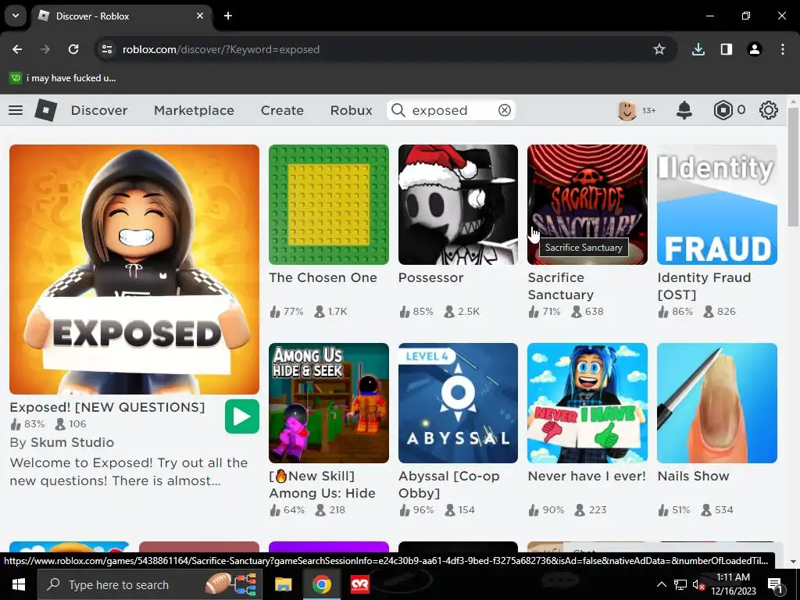Toggle the Chrome side panel icon
This screenshot has height=600, width=800.
tap(727, 49)
